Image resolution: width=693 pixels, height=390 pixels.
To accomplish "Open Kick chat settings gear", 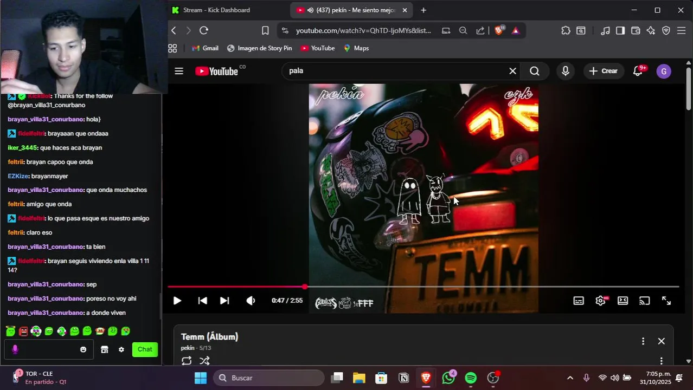I will [121, 350].
